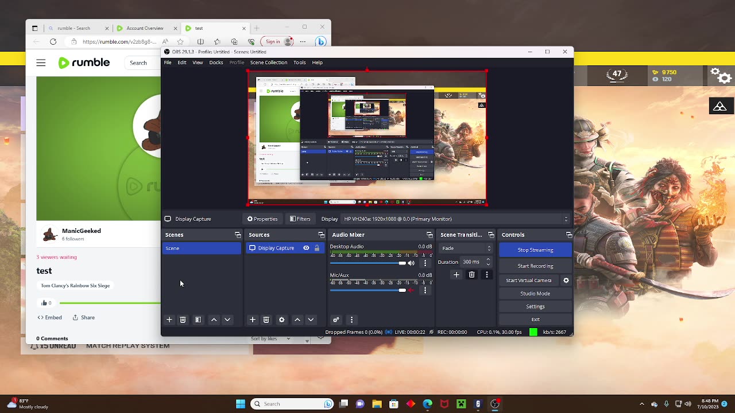Move scene up with the arrow icon
The width and height of the screenshot is (735, 413).
click(214, 320)
